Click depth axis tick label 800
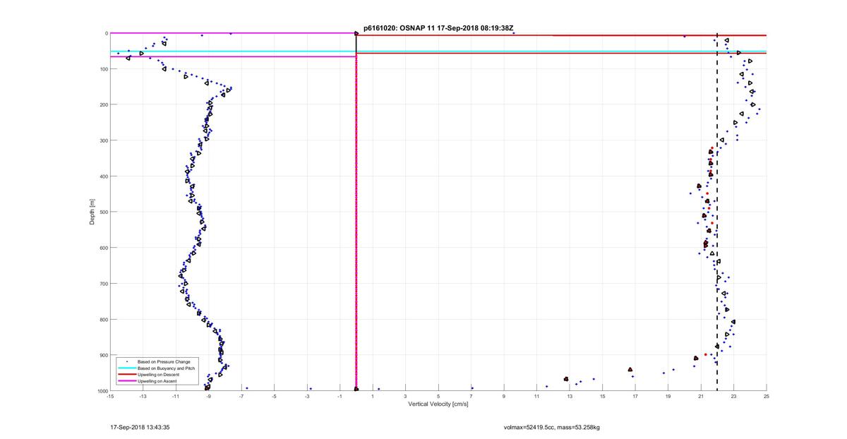Image resolution: width=847 pixels, height=439 pixels. click(x=103, y=319)
